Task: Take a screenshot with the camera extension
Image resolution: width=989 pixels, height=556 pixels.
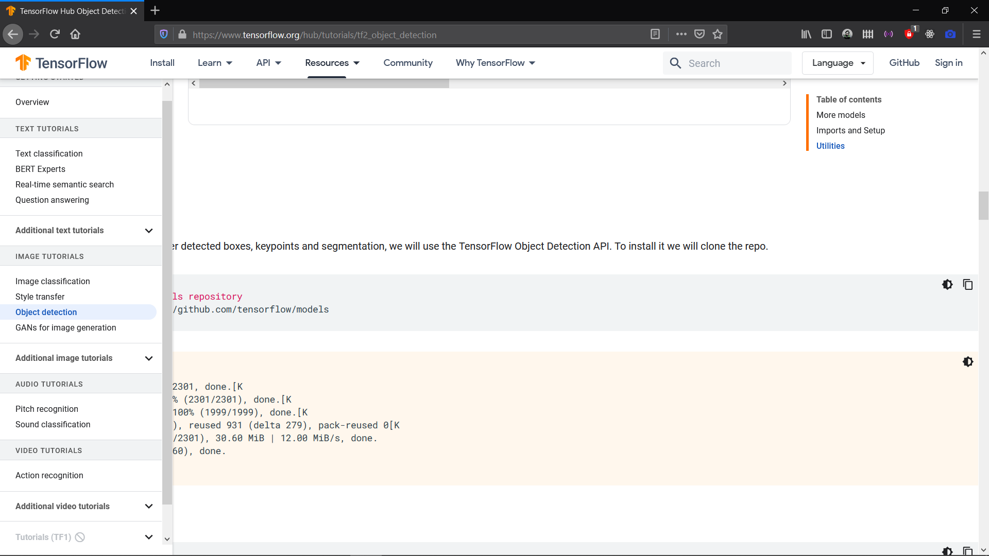Action: (951, 34)
